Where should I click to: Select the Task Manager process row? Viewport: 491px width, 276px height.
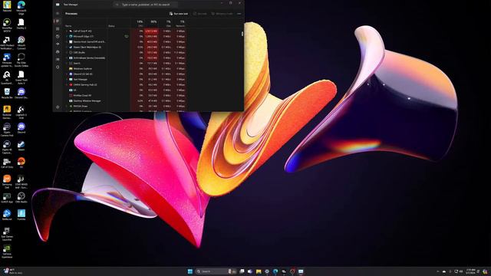point(125,79)
